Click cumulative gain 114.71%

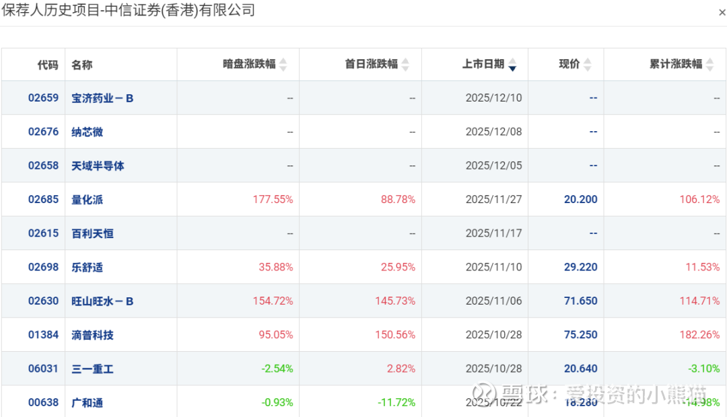[699, 301]
